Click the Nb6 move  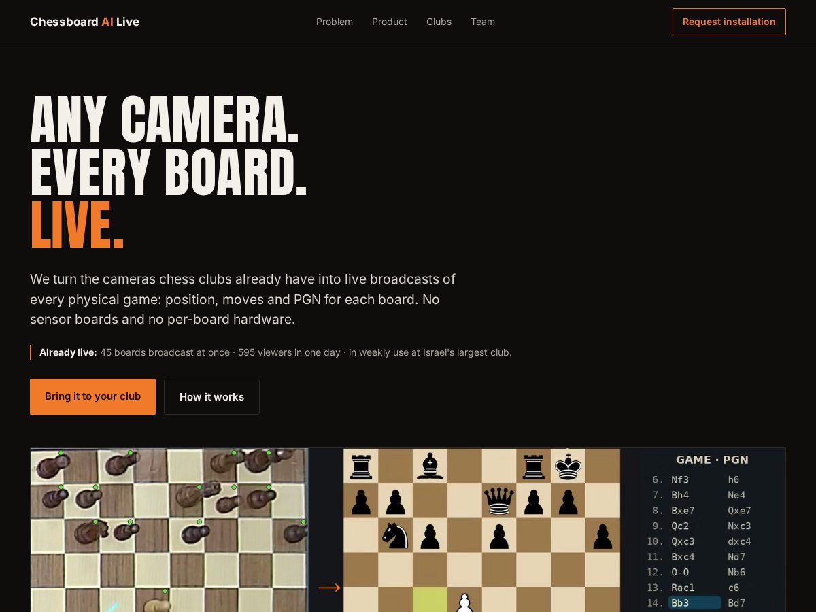click(x=736, y=572)
